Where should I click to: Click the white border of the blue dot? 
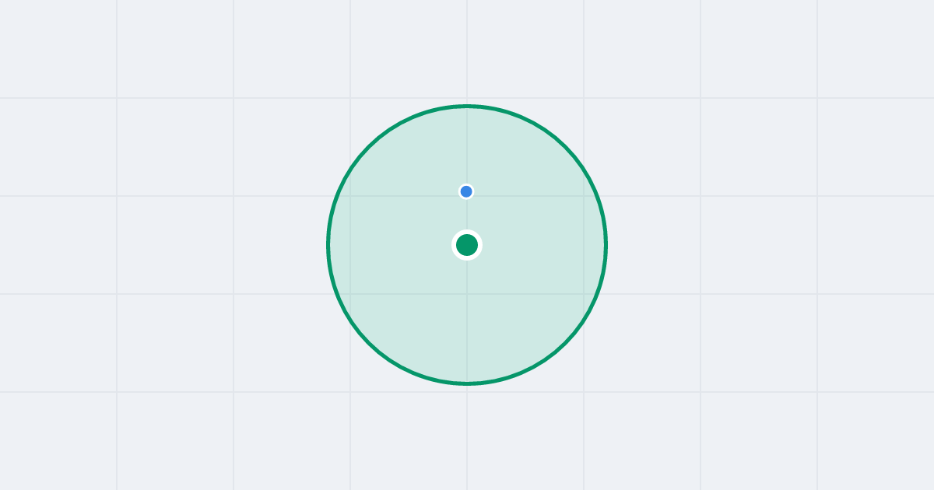coord(466,184)
